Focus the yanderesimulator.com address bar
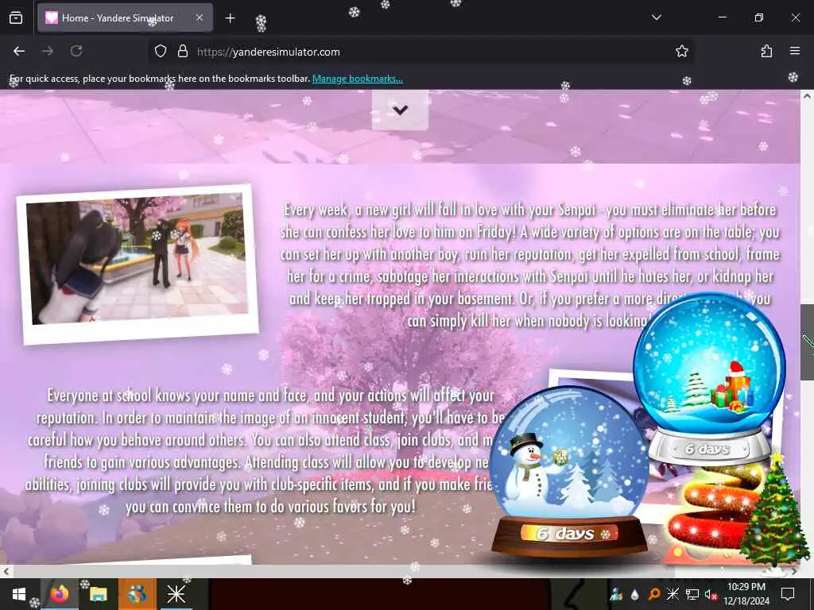This screenshot has width=814, height=610. pyautogui.click(x=421, y=52)
